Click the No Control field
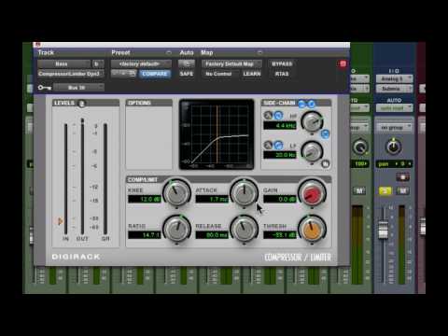This screenshot has height=336, width=448. click(220, 74)
